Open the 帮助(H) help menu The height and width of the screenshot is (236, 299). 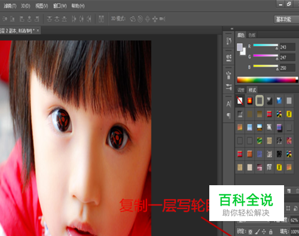point(78,6)
